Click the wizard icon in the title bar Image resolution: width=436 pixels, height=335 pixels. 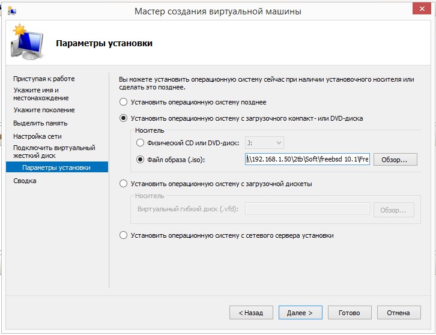[12, 11]
